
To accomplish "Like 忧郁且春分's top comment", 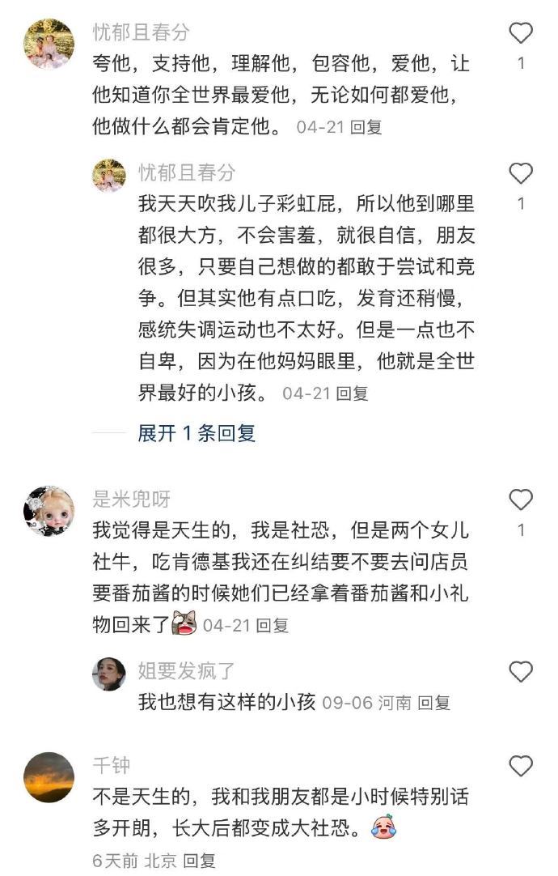I will [x=521, y=33].
